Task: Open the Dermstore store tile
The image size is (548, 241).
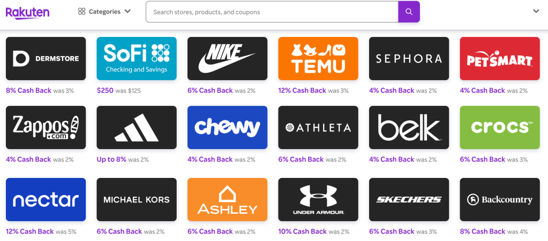Action: (46, 59)
